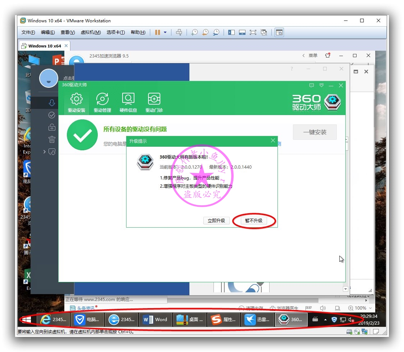Screen dimensions: 404x352
Task: Click the checkmark circle icon in sidebar
Action: 52,115
